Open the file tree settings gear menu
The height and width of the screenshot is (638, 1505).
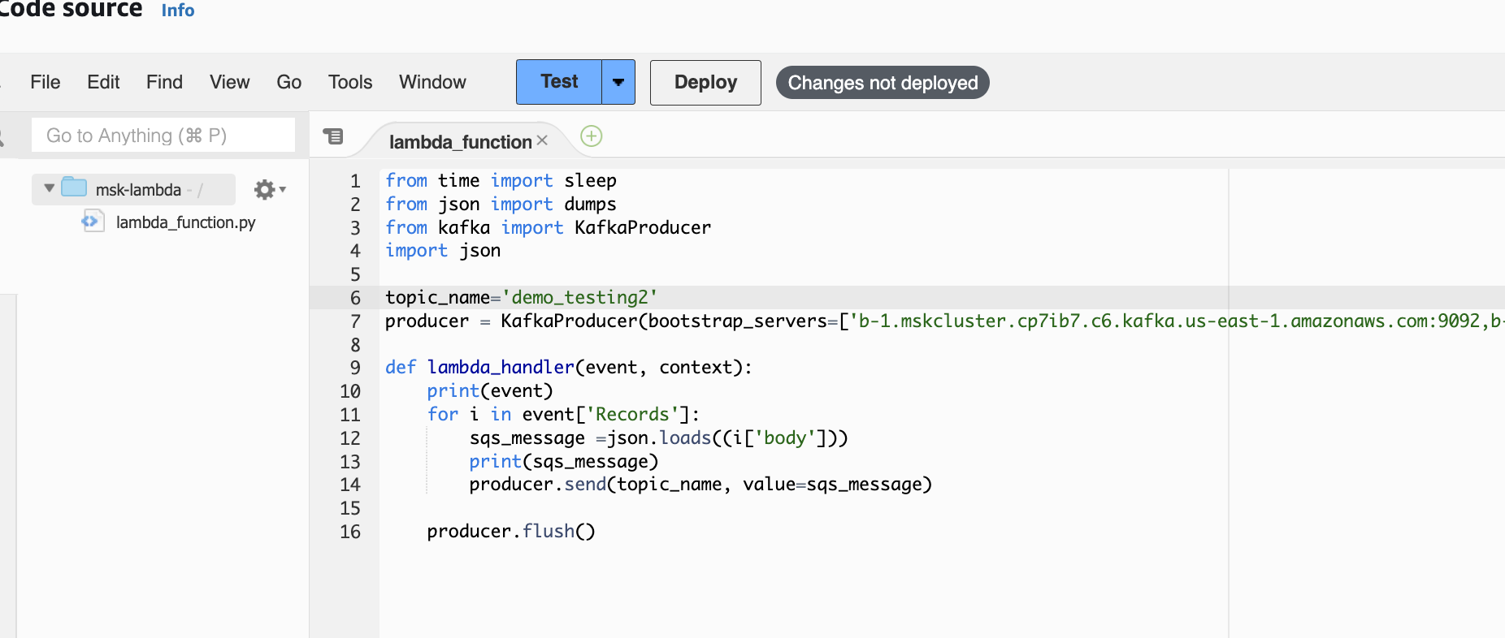tap(270, 190)
